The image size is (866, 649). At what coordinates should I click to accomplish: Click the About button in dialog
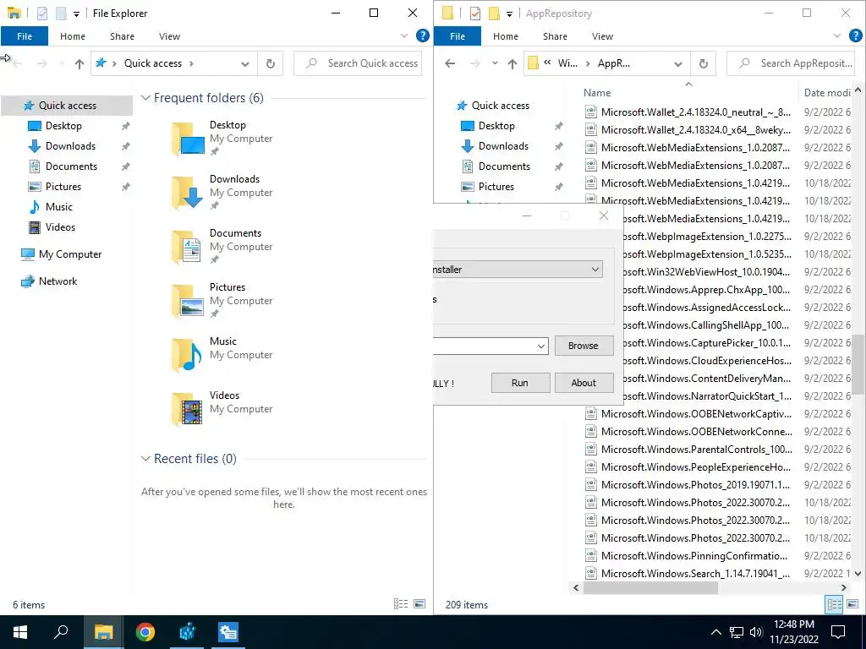pos(584,383)
